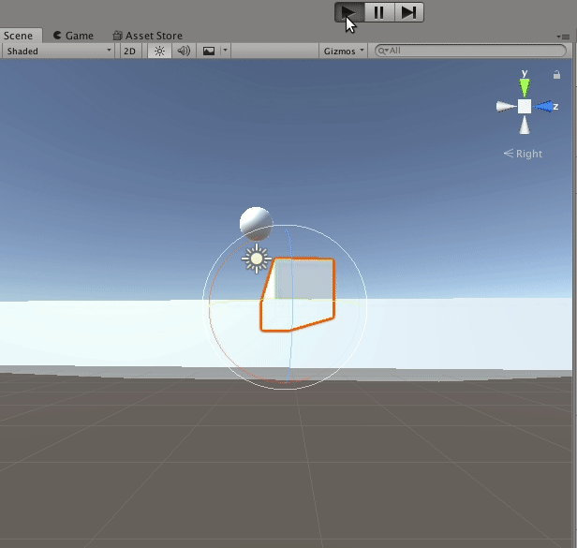Open the Gizmos dropdown

click(344, 51)
